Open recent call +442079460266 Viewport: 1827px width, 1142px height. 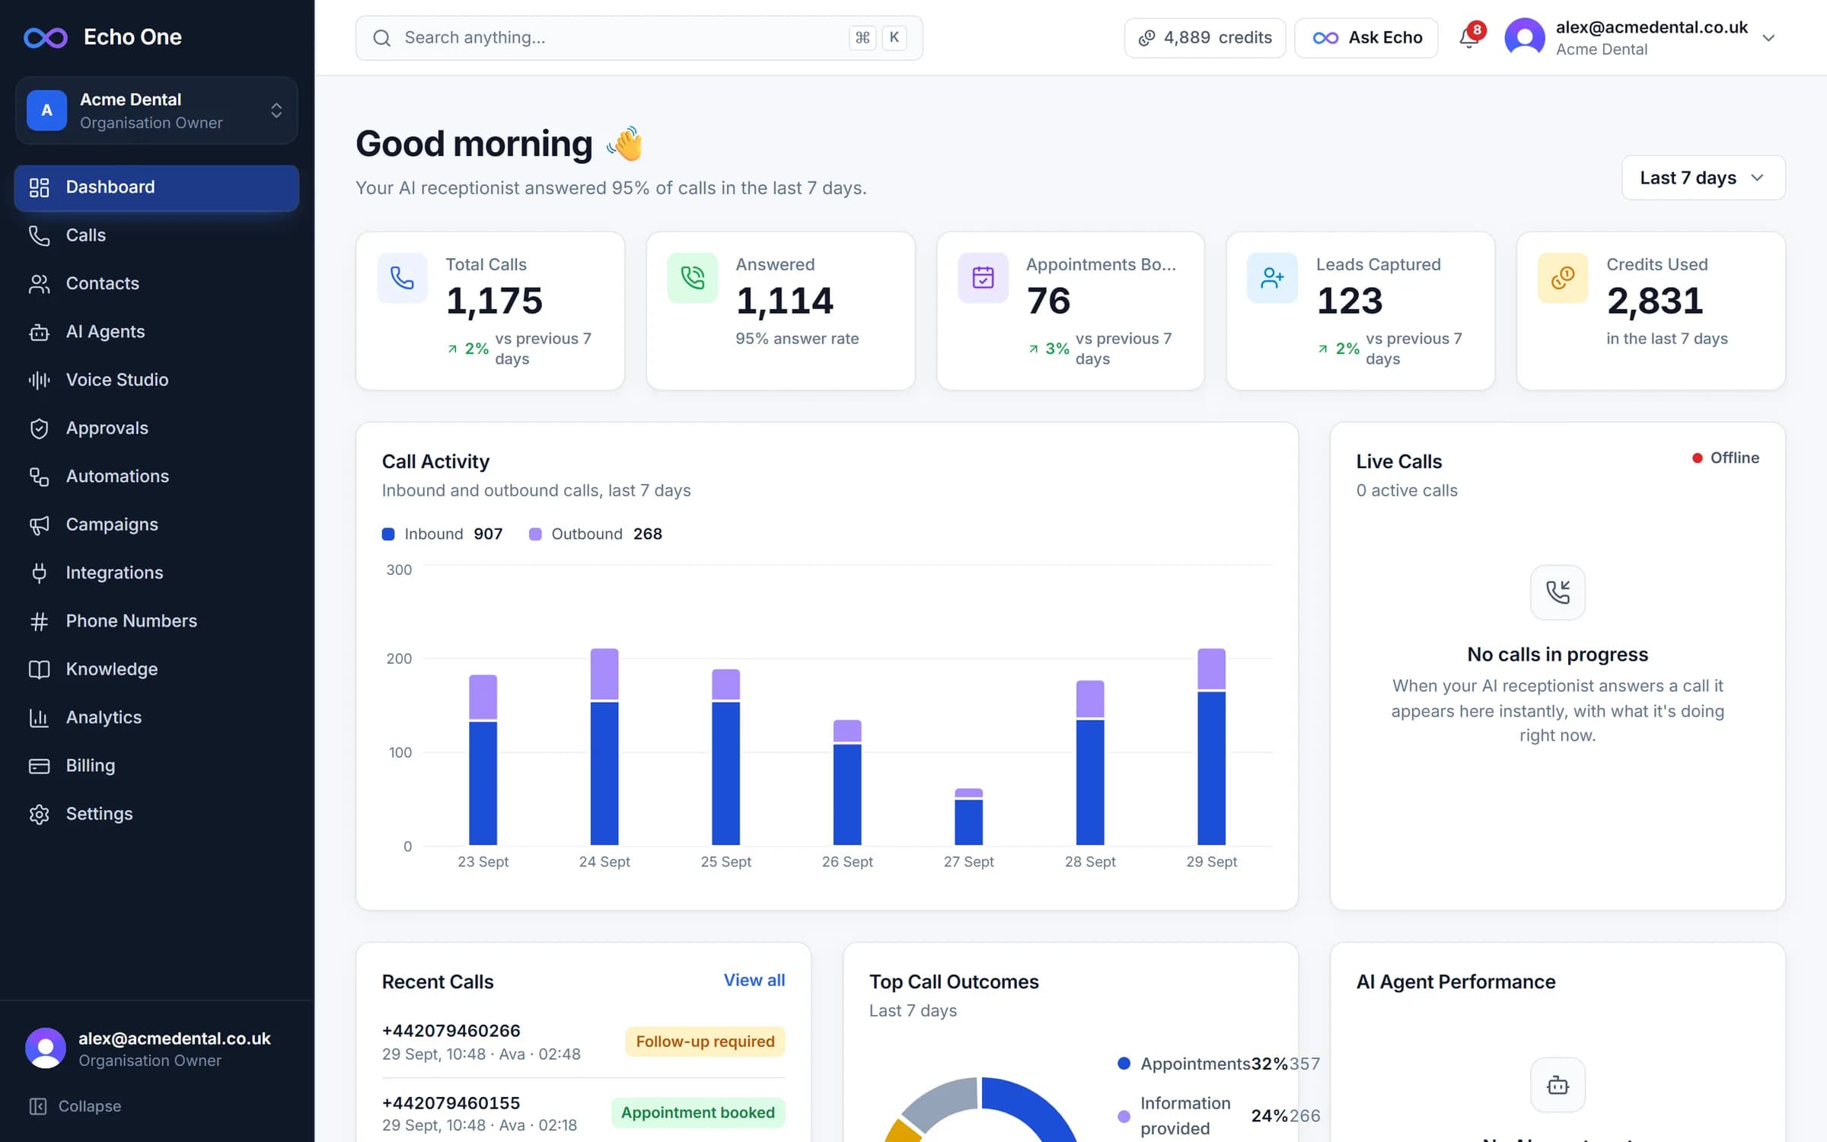pos(583,1042)
